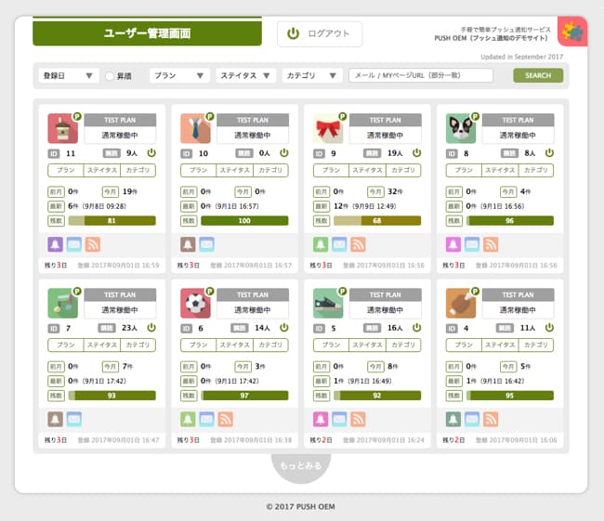Click the purple bell icon on user 11 card
The height and width of the screenshot is (521, 604).
click(55, 244)
